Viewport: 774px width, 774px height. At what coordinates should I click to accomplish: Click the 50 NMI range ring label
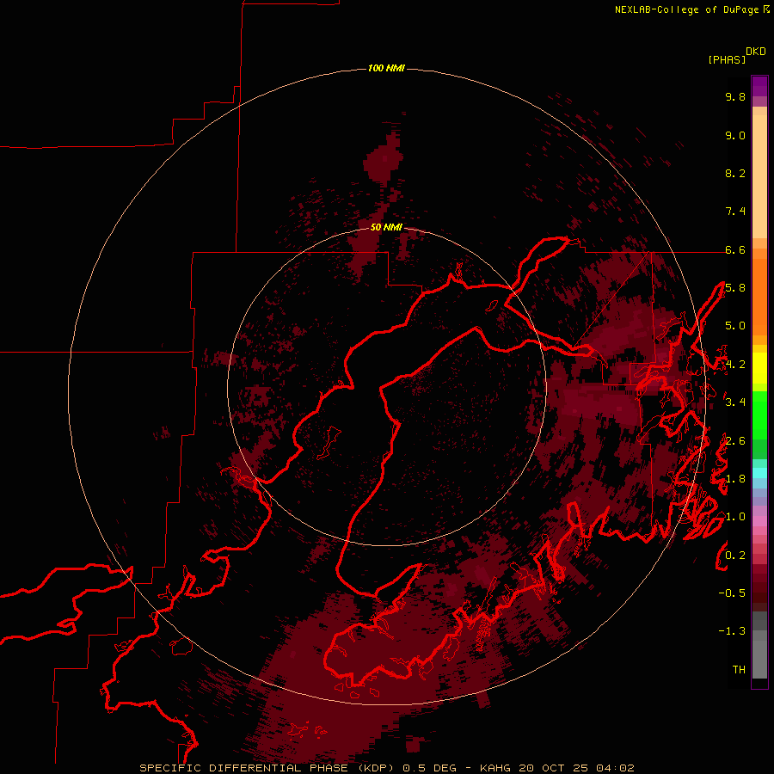click(386, 227)
